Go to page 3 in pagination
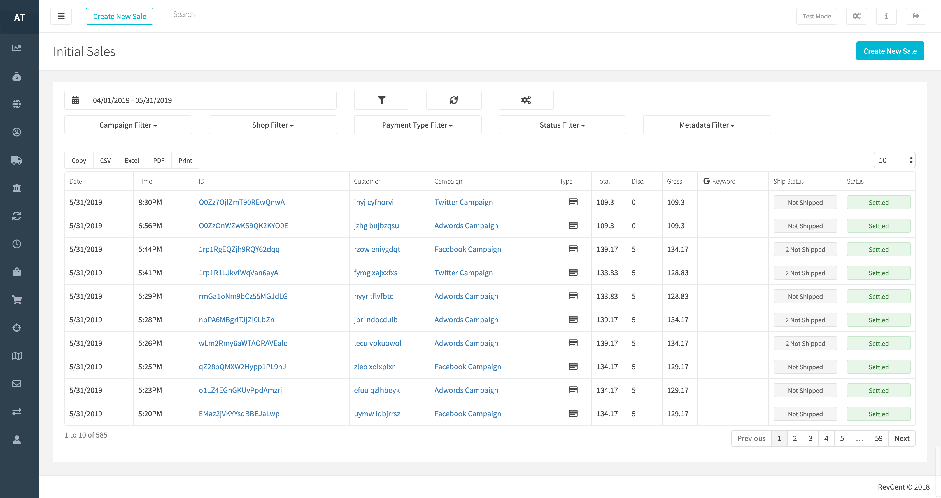941x498 pixels. click(810, 438)
